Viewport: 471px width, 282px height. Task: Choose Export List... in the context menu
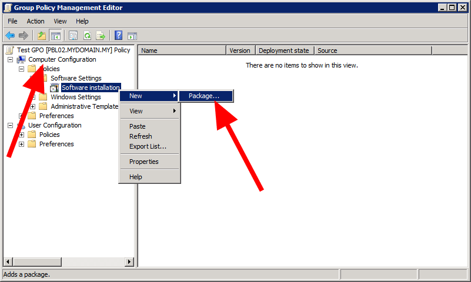148,146
